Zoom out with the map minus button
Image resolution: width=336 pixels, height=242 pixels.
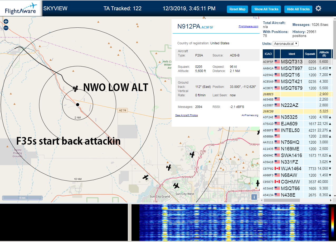[x=6, y=28]
